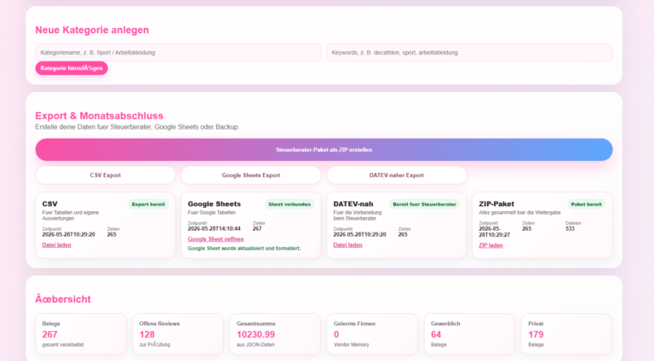Open the Google Sheet oeffnen link
Screen dimensions: 654x361
[215, 239]
